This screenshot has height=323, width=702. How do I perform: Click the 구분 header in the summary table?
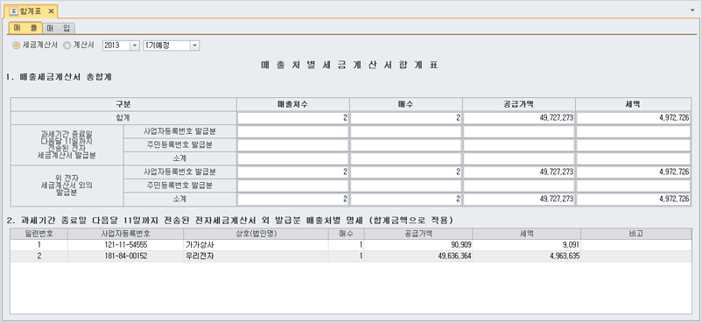click(x=123, y=104)
